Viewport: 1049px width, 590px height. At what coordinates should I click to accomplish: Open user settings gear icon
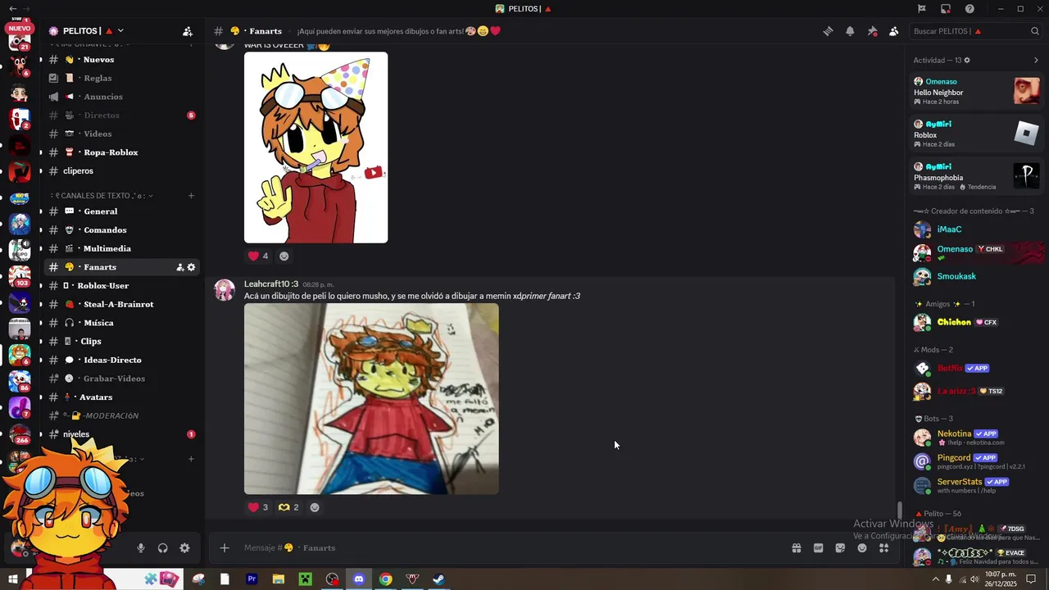click(x=184, y=548)
